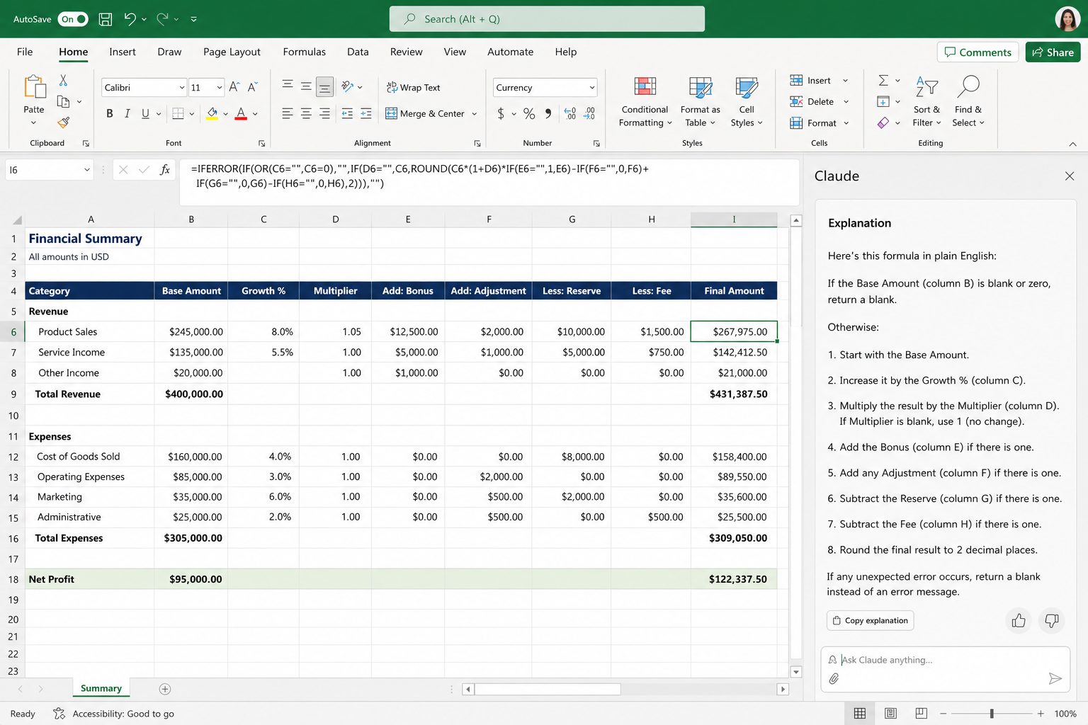
Task: Click Copy explanation button
Action: coord(870,621)
